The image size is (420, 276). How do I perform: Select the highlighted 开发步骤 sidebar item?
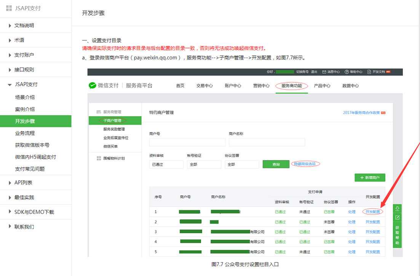click(x=36, y=121)
